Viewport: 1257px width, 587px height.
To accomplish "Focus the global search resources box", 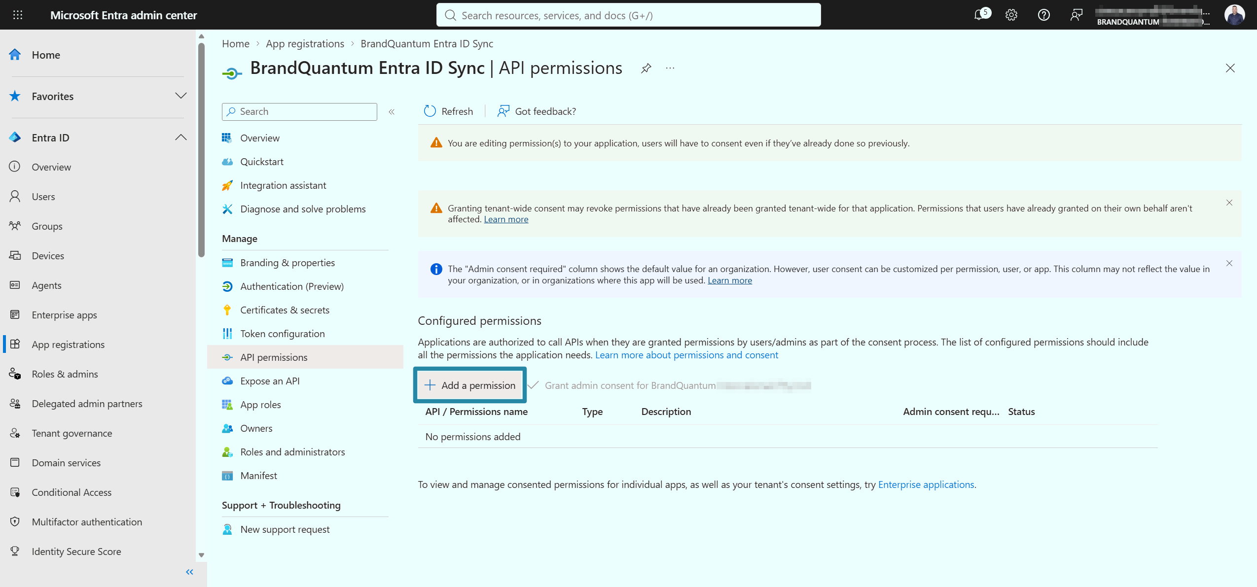I will click(x=628, y=15).
